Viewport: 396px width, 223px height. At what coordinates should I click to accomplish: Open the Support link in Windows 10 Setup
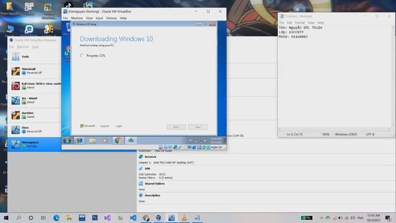[x=105, y=126]
